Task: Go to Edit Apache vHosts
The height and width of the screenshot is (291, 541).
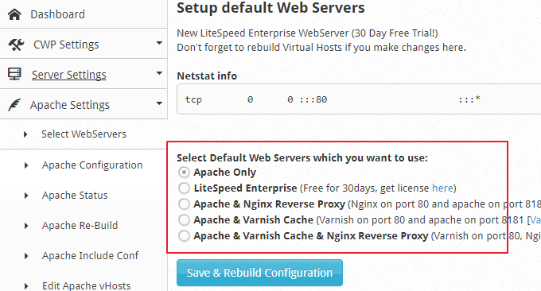Action: tap(86, 285)
